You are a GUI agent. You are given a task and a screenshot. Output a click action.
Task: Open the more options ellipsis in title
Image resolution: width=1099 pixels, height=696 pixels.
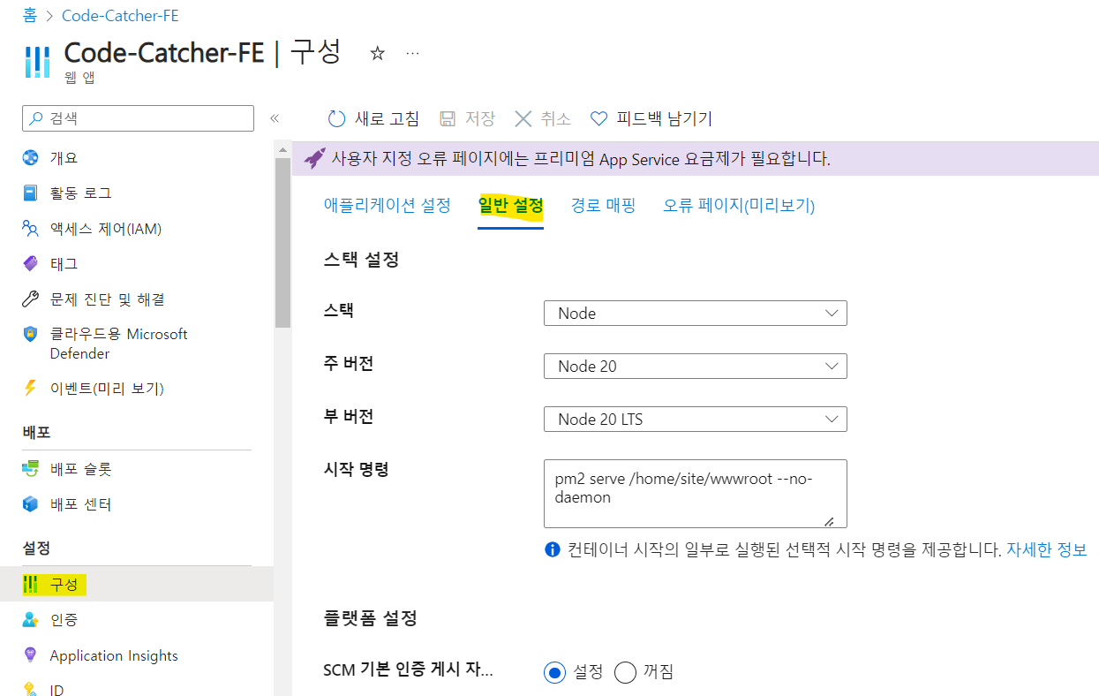pos(412,53)
